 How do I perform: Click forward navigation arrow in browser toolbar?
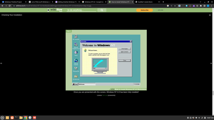[x=6, y=6]
